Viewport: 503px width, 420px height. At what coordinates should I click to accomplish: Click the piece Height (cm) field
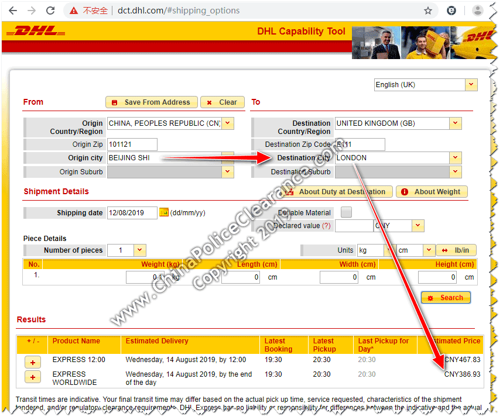(x=437, y=277)
